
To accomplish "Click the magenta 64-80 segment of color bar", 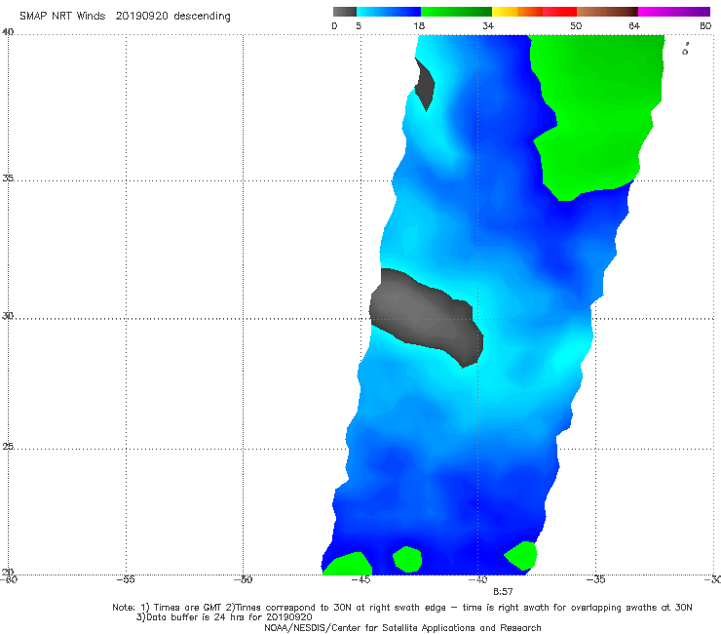I will (x=674, y=12).
